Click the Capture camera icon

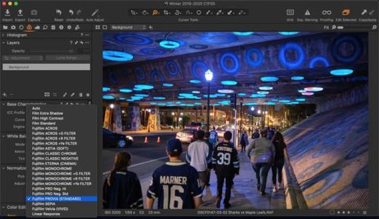(x=34, y=12)
